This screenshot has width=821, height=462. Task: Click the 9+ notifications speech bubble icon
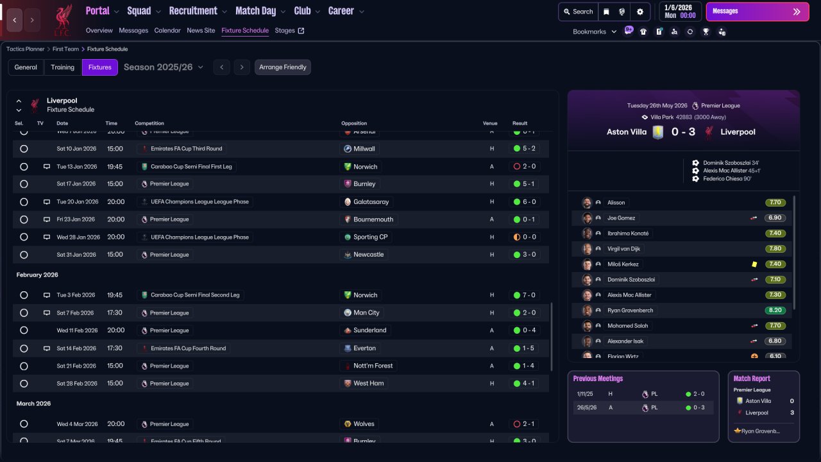coord(628,30)
